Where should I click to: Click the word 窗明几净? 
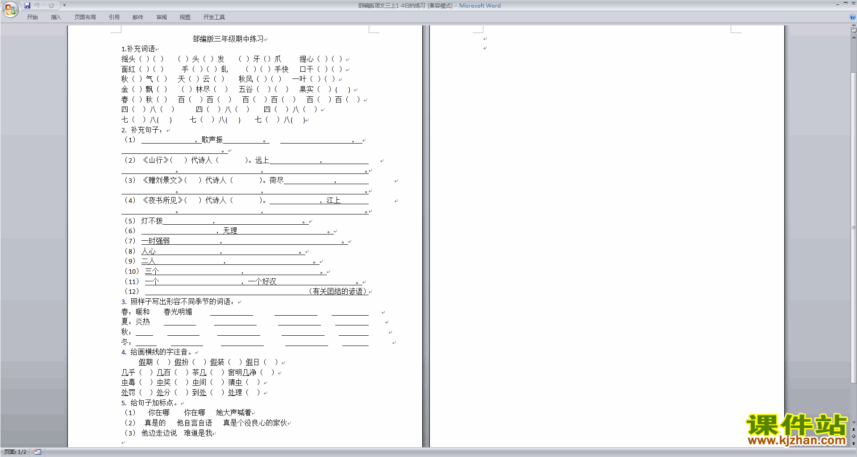coord(242,372)
